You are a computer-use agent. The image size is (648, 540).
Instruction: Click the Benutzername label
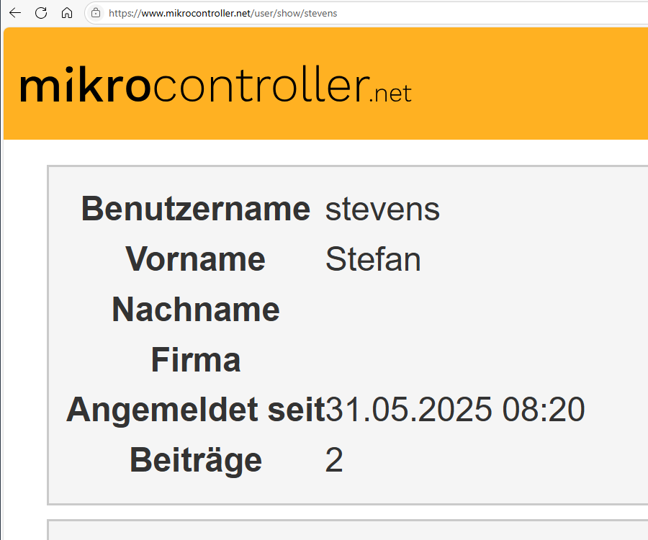pos(196,209)
